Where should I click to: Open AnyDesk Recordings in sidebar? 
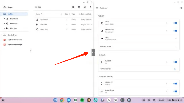point(15,45)
